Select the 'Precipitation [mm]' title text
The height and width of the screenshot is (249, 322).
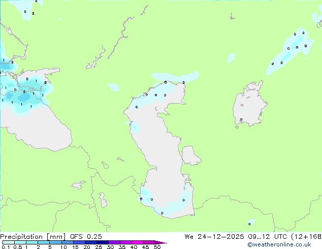pyautogui.click(x=33, y=237)
